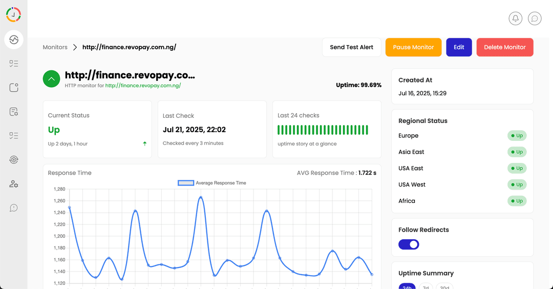Open the upper checklist sidebar icon
The width and height of the screenshot is (553, 289).
[x=14, y=64]
